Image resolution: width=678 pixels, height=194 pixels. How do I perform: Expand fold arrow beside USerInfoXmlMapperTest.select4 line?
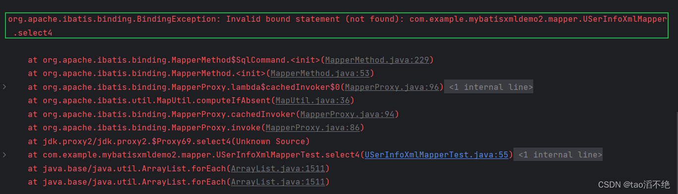pos(4,155)
